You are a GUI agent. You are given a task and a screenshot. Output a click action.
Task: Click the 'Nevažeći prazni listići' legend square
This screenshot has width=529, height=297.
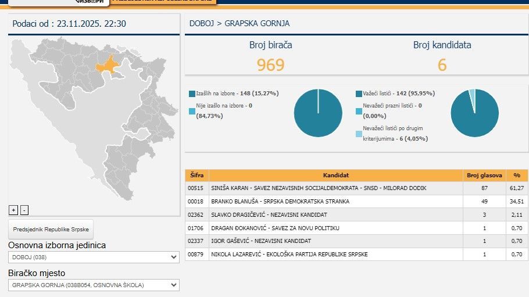click(359, 112)
